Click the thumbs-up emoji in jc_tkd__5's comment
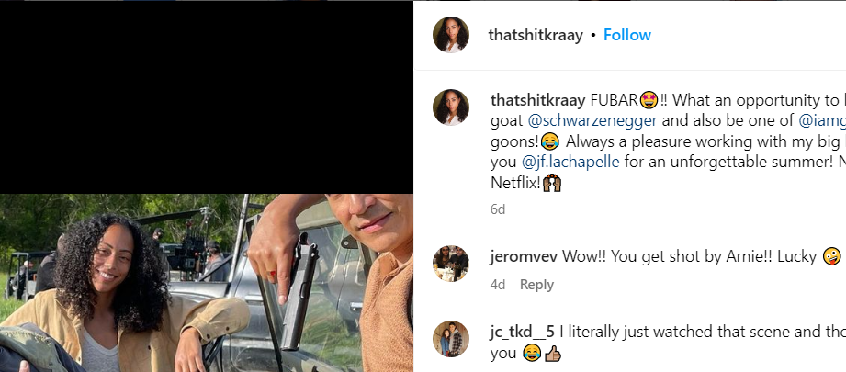The height and width of the screenshot is (372, 846). click(x=551, y=353)
